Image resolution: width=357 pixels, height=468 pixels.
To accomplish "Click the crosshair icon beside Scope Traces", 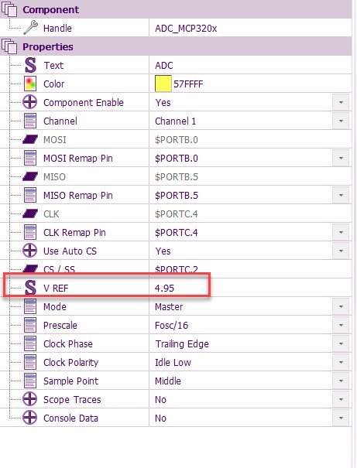I will pyautogui.click(x=30, y=399).
